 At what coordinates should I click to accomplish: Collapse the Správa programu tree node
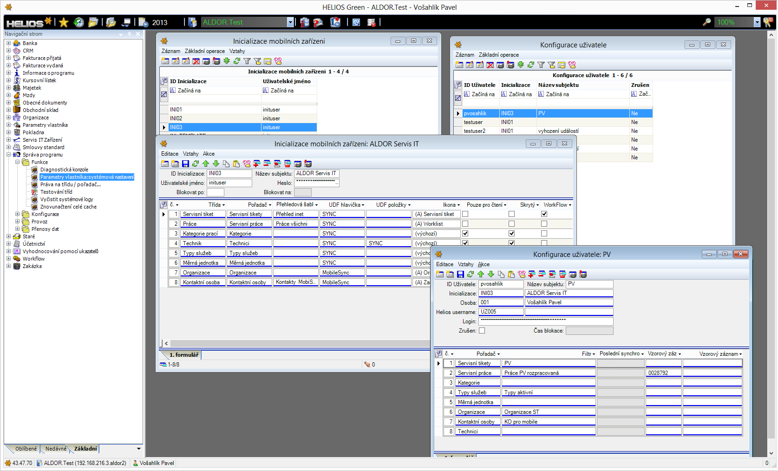point(8,155)
